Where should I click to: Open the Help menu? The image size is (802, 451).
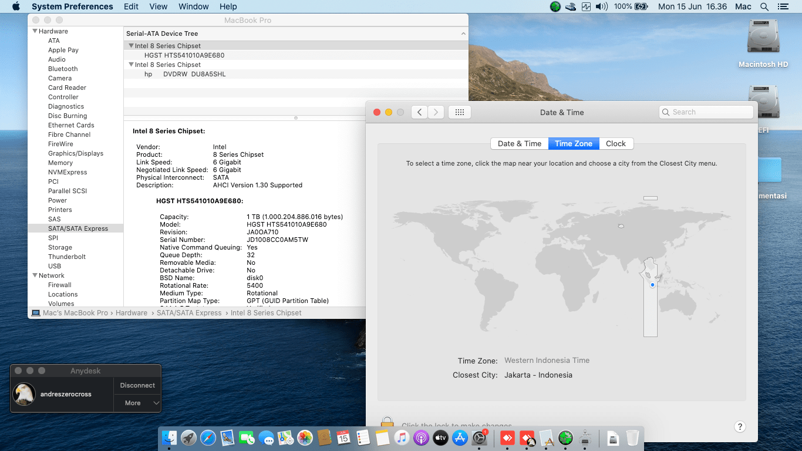click(228, 6)
